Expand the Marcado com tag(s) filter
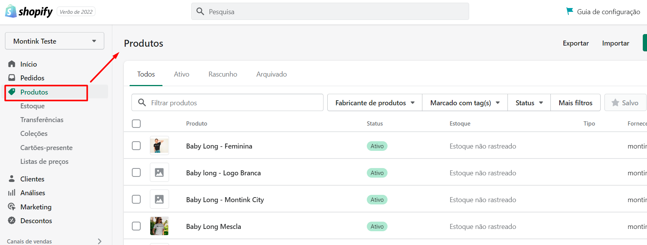This screenshot has width=647, height=245. click(465, 103)
